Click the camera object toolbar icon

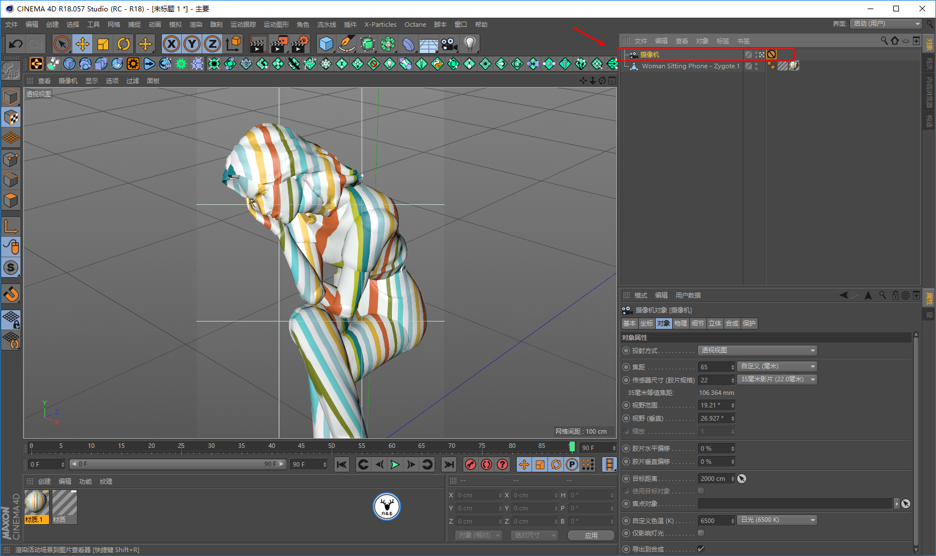point(449,44)
